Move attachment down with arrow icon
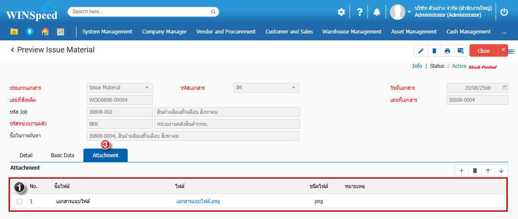The width and height of the screenshot is (518, 219). point(501,170)
